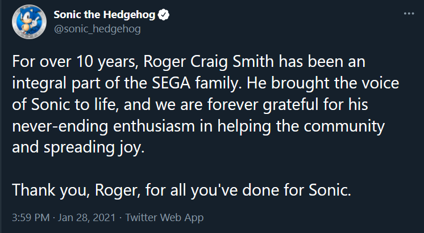
Task: Click the phrase 'For over 10 years'
Action: coord(71,60)
